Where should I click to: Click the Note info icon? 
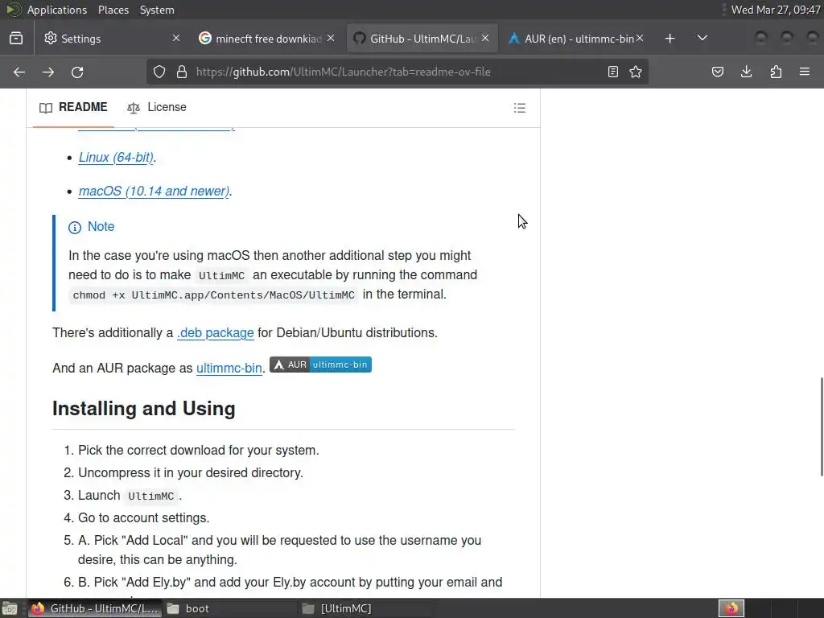75,227
